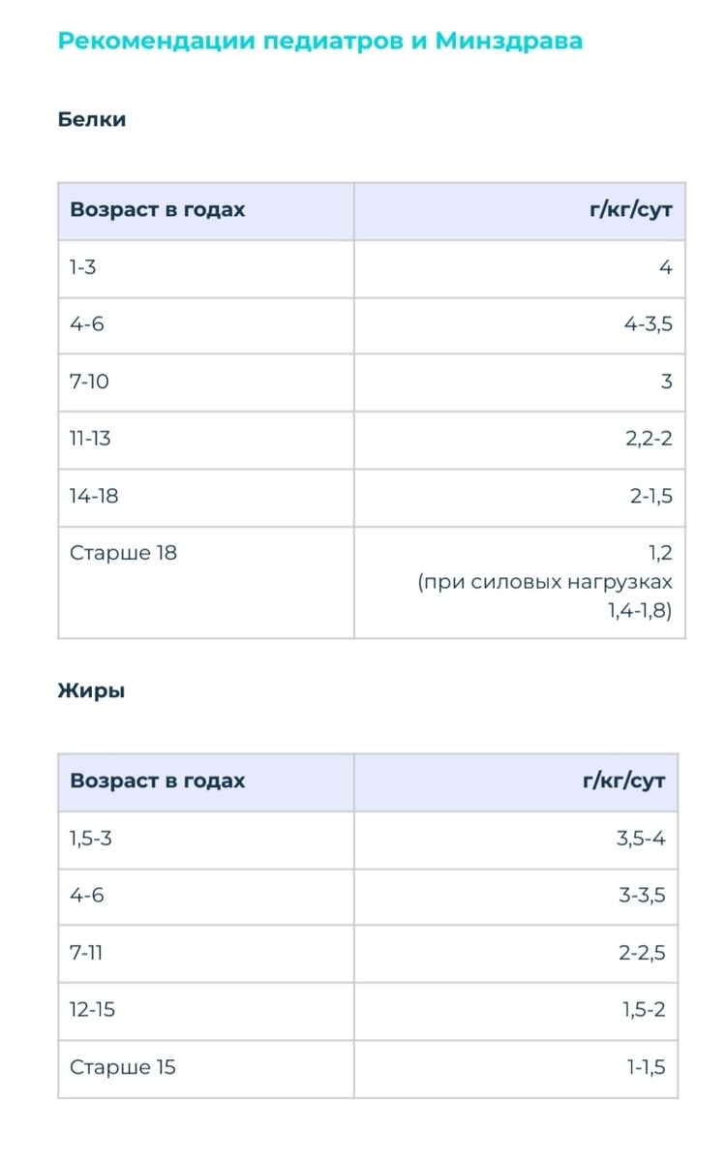
Task: Click the Жиры section title
Action: pyautogui.click(x=92, y=691)
